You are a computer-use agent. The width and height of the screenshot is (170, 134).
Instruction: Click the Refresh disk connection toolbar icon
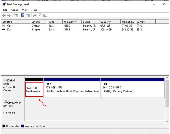pyautogui.click(x=35, y=15)
